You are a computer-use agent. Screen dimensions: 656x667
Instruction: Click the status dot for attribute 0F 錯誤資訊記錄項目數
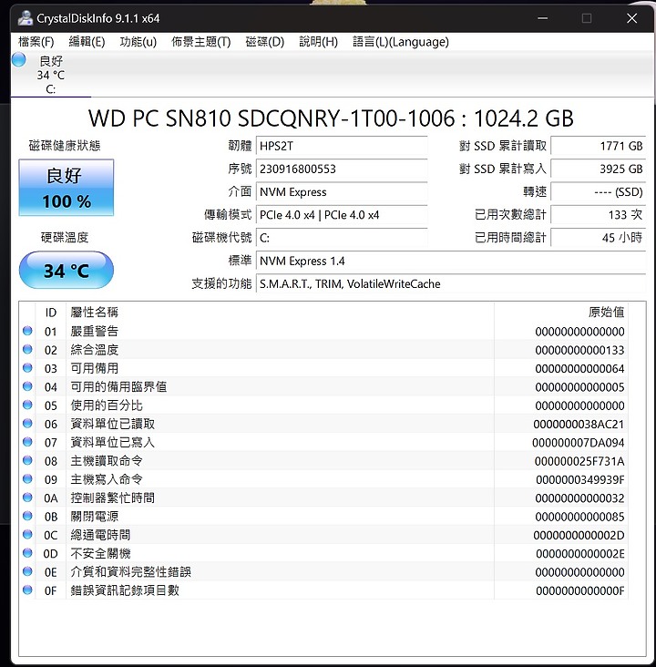point(27,590)
